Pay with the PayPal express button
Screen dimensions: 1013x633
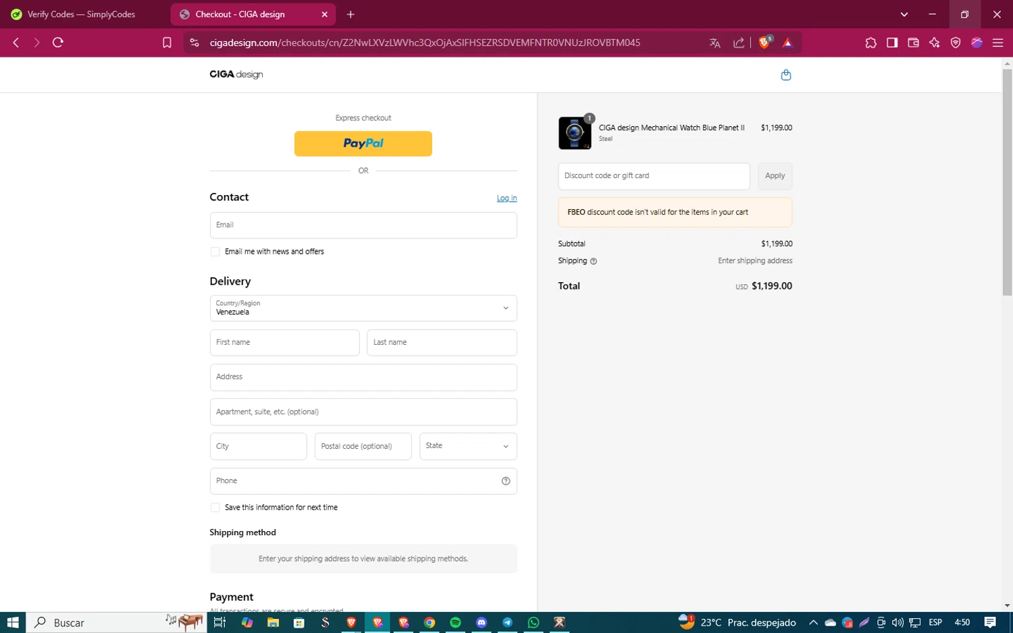[363, 144]
